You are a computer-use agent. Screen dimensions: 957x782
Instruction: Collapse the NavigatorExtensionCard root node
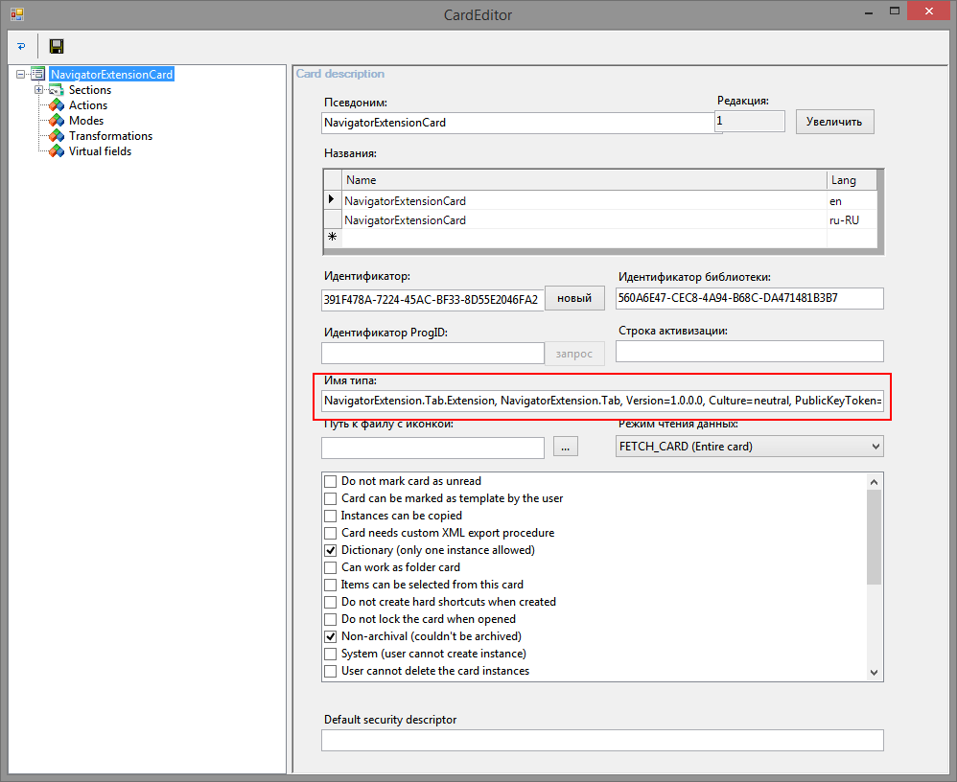point(21,75)
